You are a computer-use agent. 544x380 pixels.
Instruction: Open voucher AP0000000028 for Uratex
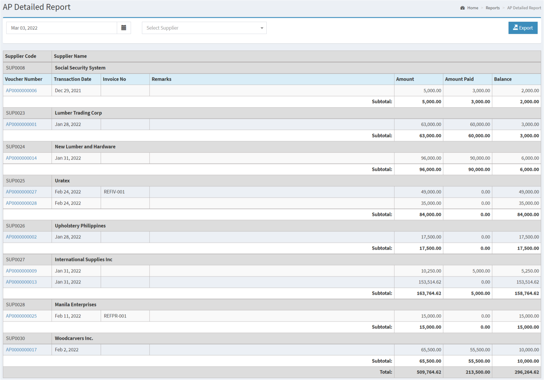coord(21,203)
